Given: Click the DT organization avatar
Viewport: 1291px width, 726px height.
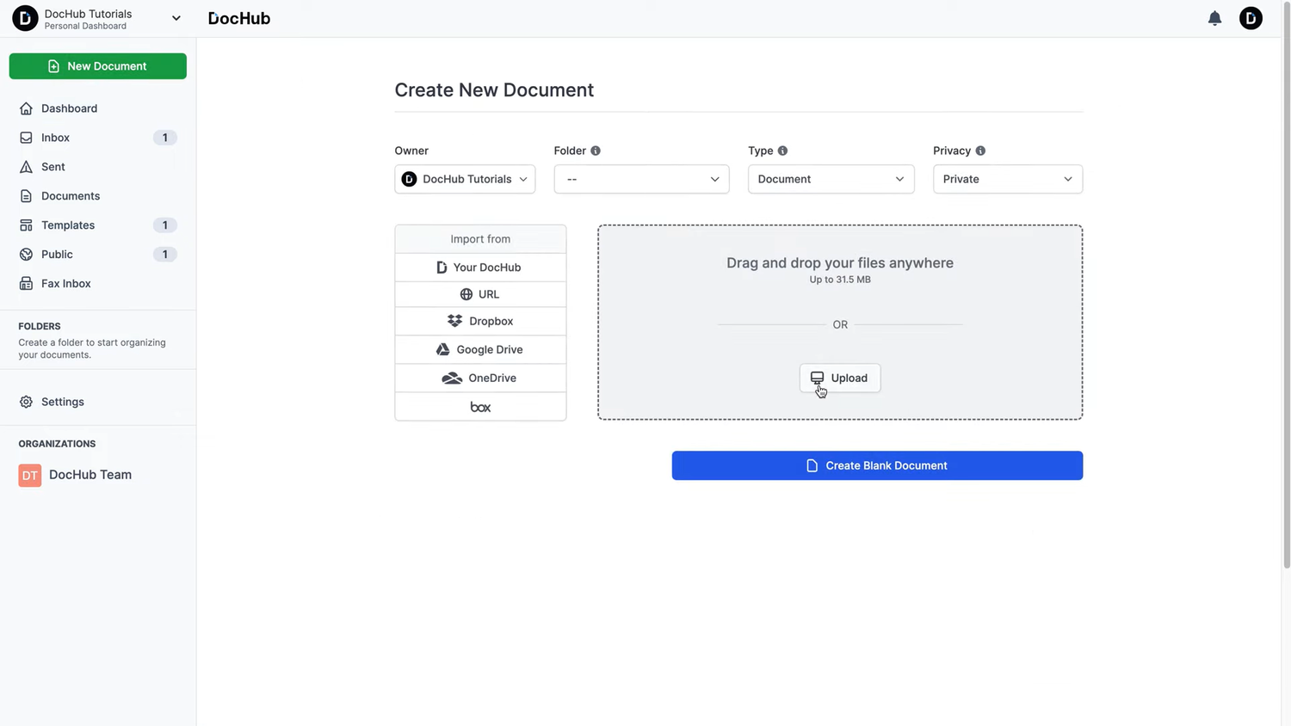Looking at the screenshot, I should (x=30, y=475).
